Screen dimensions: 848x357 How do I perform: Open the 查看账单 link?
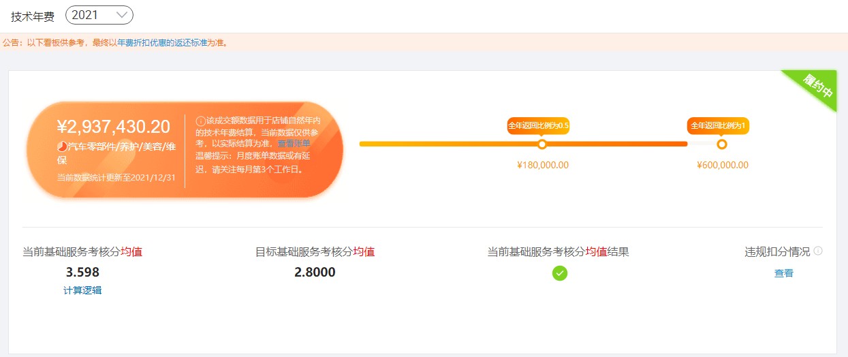click(x=294, y=144)
